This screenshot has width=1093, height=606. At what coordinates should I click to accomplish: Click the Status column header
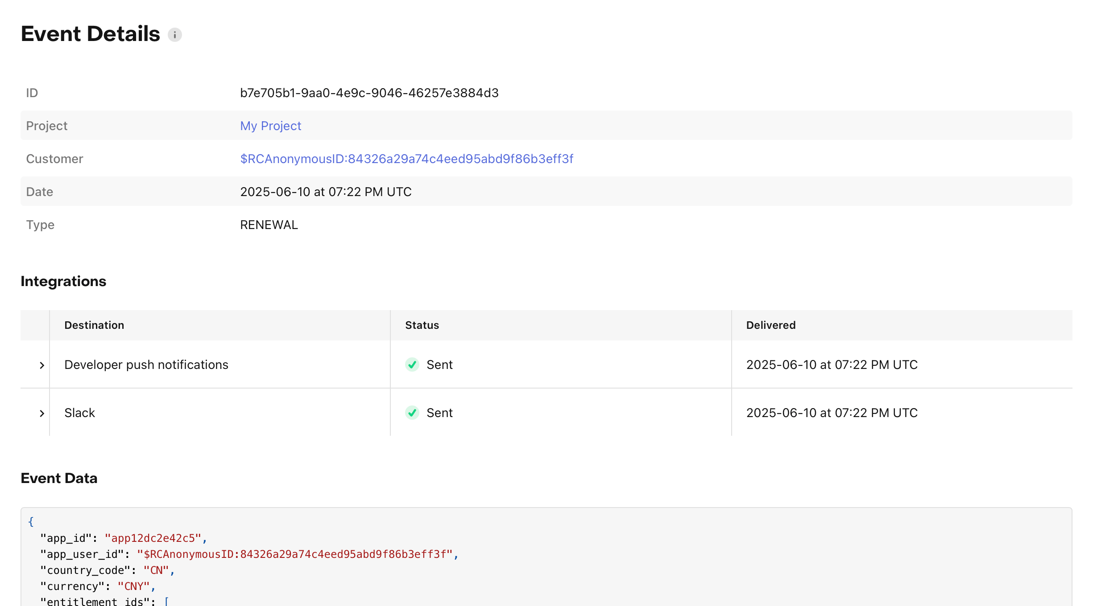[422, 325]
